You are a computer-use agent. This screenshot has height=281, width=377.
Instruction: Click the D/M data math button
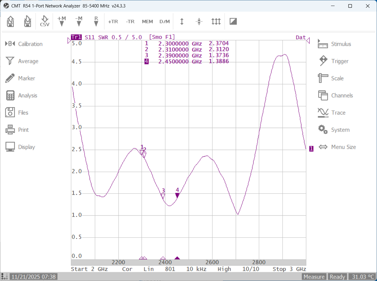pyautogui.click(x=165, y=21)
